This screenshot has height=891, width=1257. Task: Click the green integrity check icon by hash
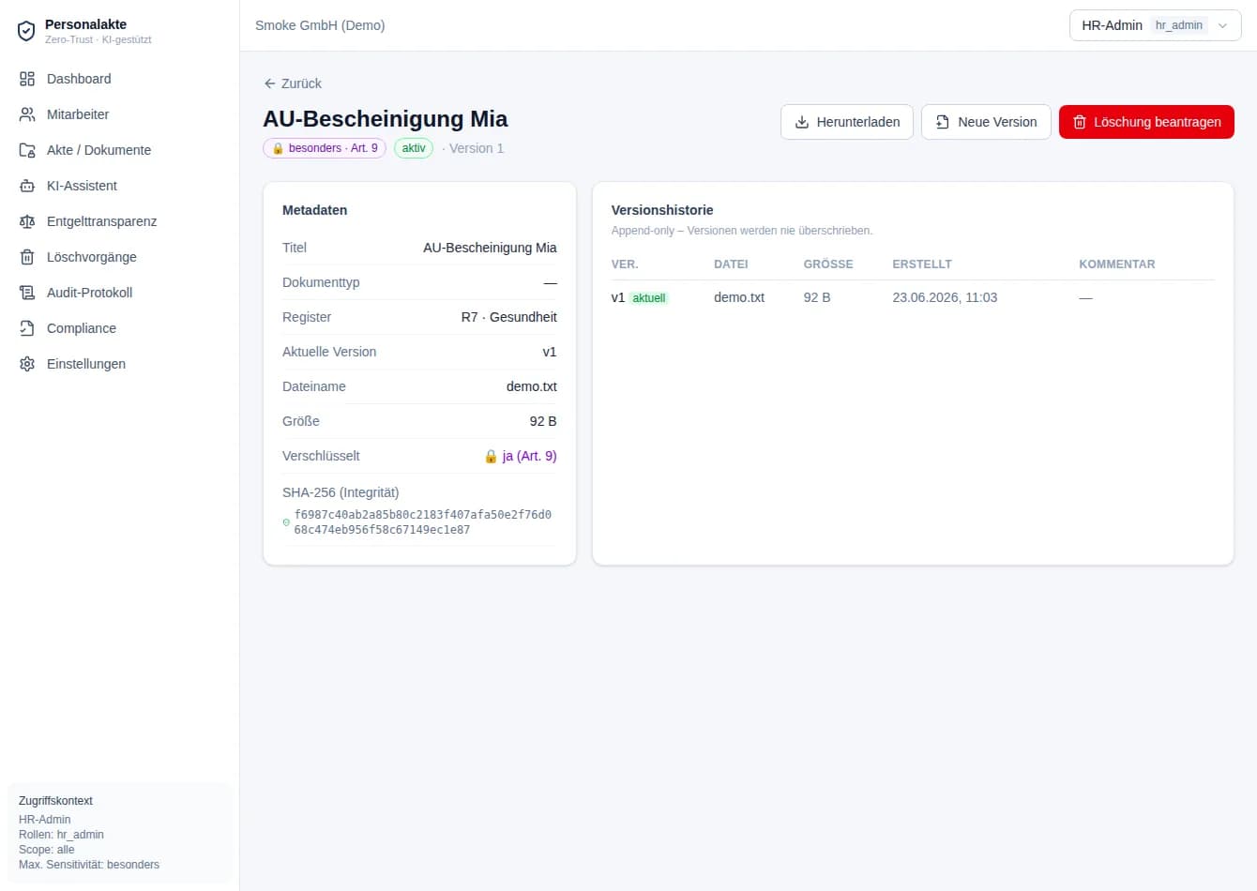coord(286,522)
